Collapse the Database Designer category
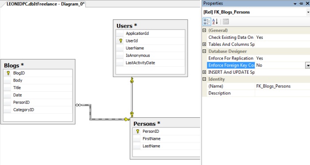This screenshot has height=165, width=310. (x=204, y=51)
